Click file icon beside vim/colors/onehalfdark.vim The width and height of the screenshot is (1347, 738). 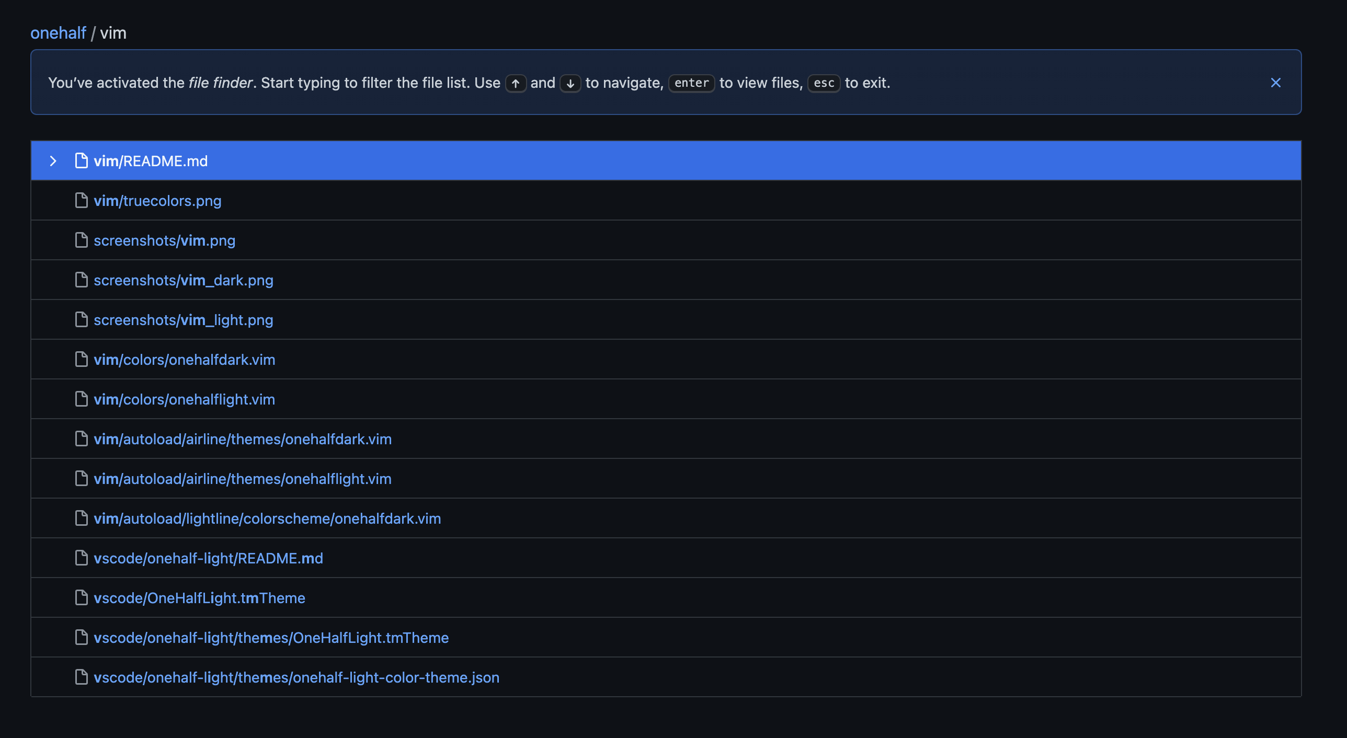point(81,359)
